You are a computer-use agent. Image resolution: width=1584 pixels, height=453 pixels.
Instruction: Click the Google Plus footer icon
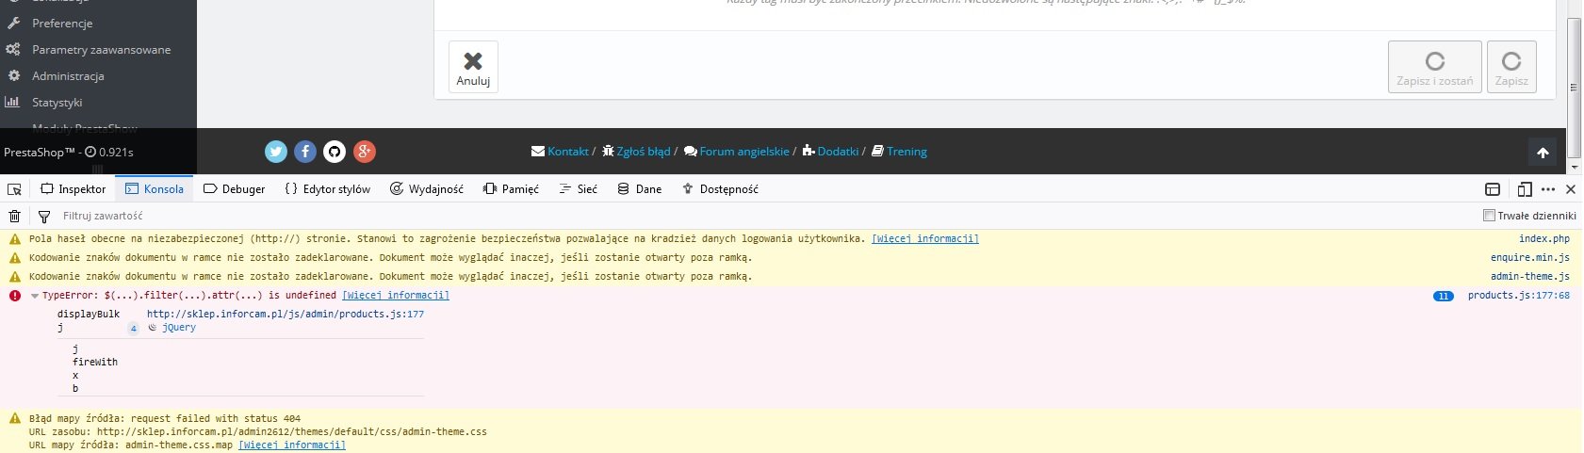coord(365,151)
